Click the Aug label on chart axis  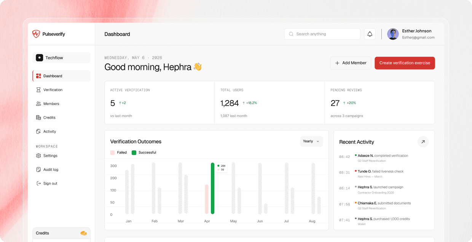tap(312, 221)
